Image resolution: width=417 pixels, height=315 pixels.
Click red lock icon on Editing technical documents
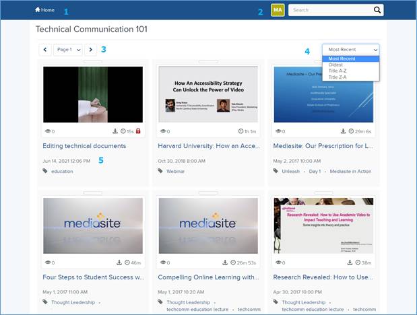pos(138,131)
